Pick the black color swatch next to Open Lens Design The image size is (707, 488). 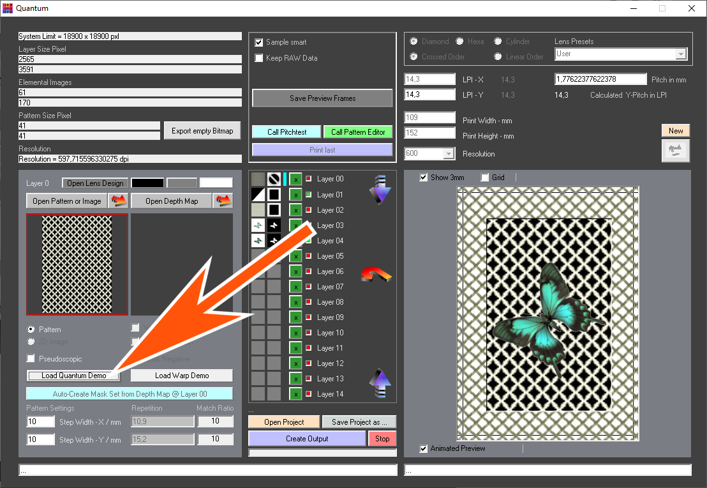tap(147, 183)
